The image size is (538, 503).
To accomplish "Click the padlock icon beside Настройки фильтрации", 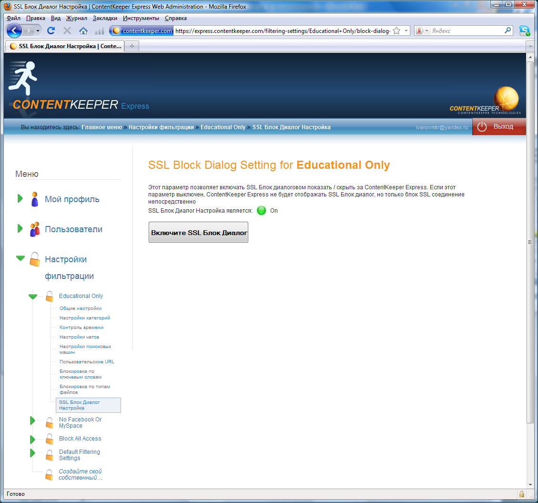I will pyautogui.click(x=35, y=259).
